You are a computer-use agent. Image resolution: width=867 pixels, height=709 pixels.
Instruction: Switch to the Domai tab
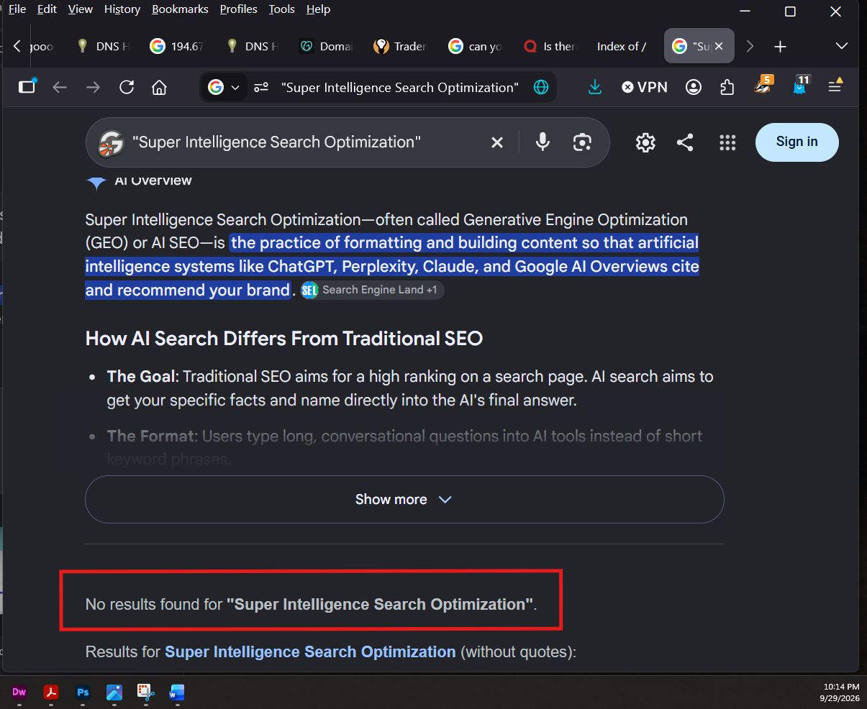click(326, 46)
